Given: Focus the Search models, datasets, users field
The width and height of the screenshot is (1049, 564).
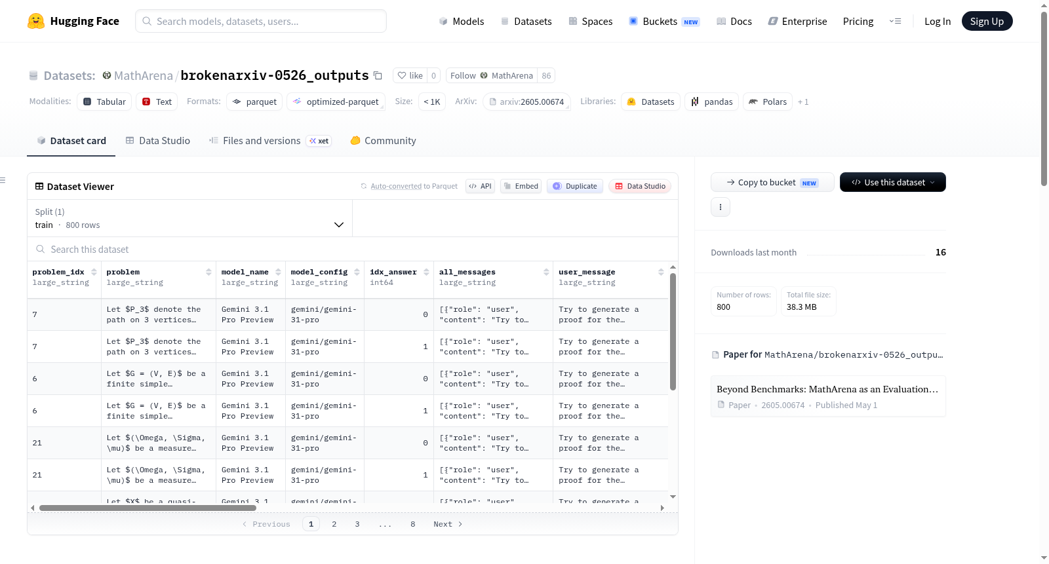Looking at the screenshot, I should click(x=261, y=21).
